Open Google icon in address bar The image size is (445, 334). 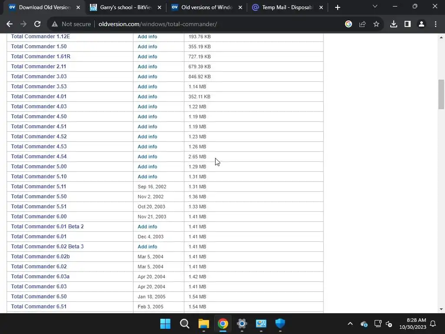349,24
